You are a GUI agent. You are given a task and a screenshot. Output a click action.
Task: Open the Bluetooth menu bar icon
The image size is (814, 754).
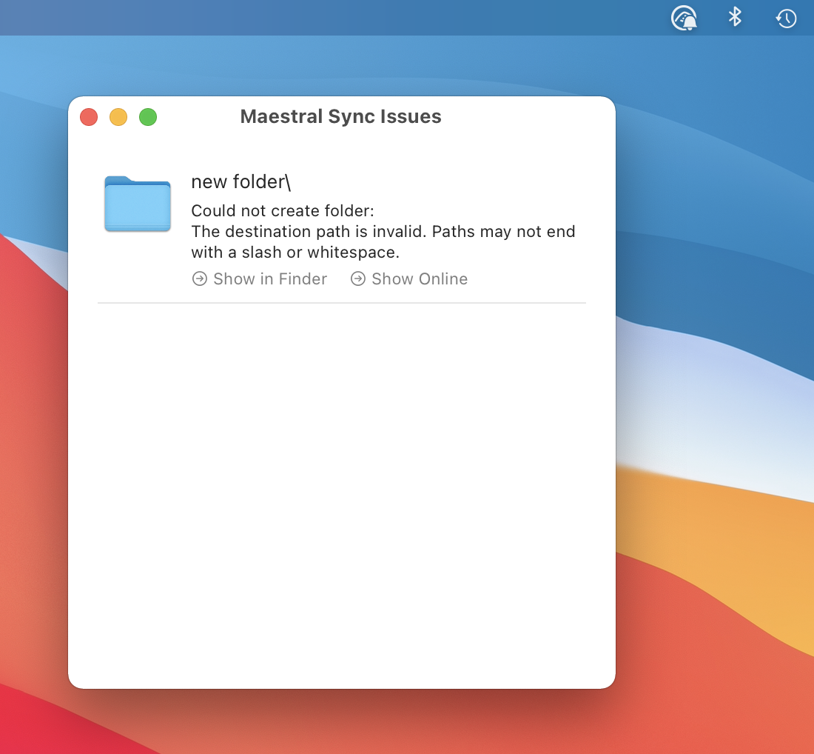click(735, 17)
